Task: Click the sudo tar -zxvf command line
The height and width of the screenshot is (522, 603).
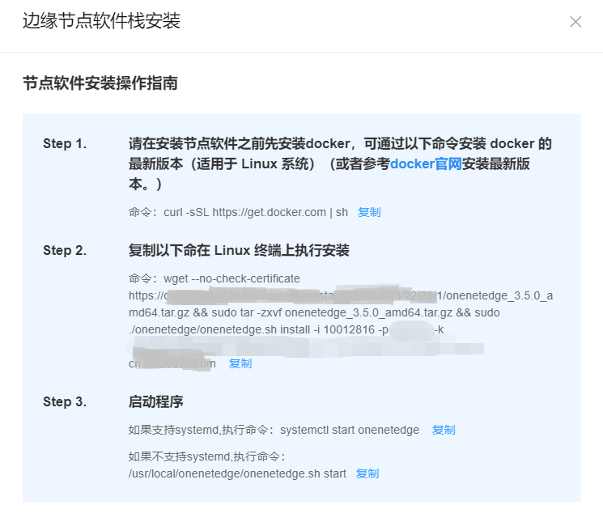Action: 314,312
